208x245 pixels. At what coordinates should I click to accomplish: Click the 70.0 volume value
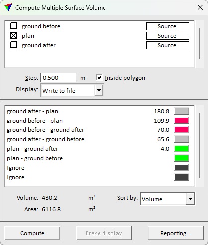coord(163,130)
